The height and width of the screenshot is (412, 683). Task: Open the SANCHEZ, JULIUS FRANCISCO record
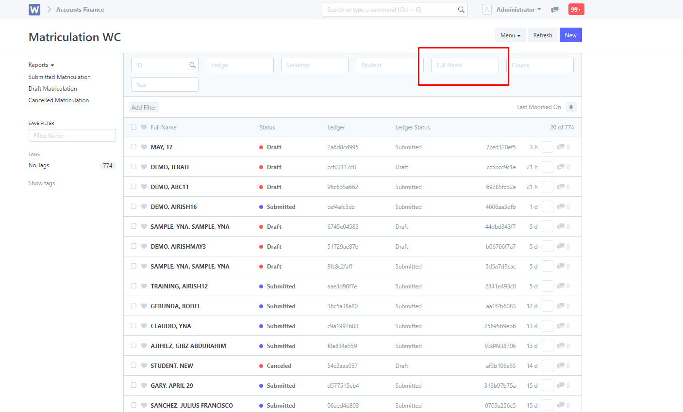pyautogui.click(x=192, y=405)
